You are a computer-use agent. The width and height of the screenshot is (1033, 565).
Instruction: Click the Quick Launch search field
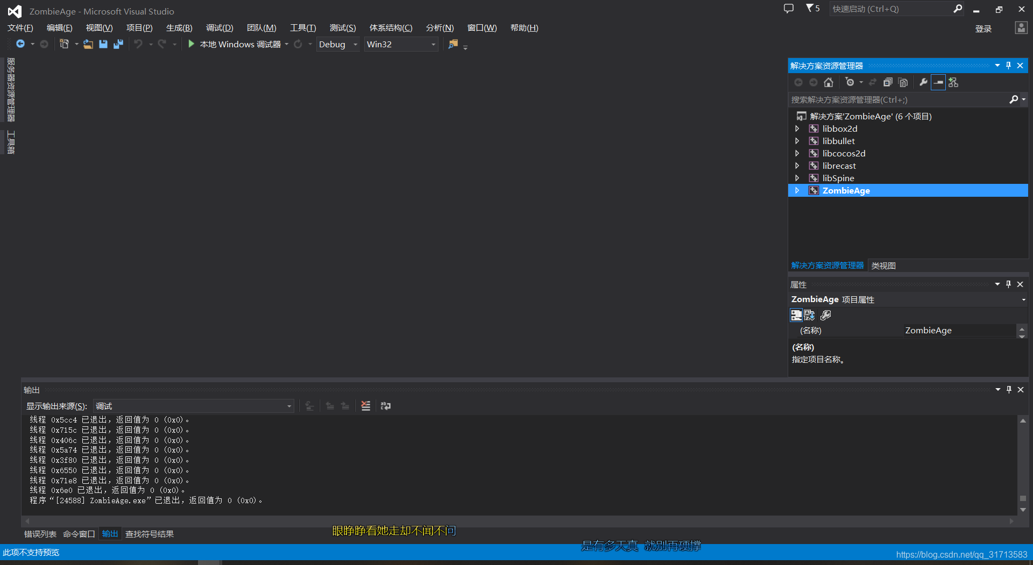[890, 9]
